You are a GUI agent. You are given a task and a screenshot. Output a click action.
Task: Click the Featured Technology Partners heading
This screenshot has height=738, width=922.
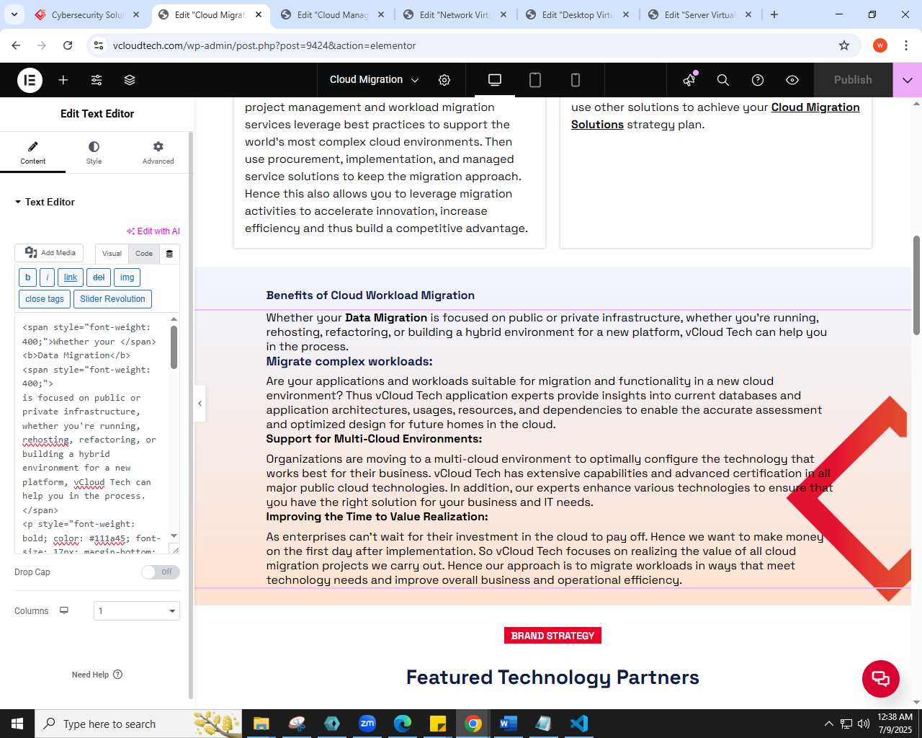pyautogui.click(x=552, y=677)
